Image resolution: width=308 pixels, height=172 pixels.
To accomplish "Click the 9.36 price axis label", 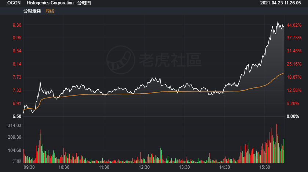I will tap(17, 25).
